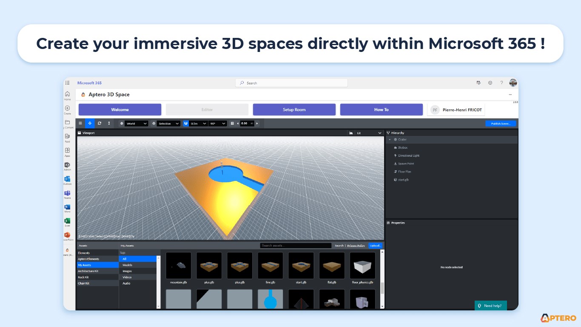Click the transform space globe icon

point(122,123)
